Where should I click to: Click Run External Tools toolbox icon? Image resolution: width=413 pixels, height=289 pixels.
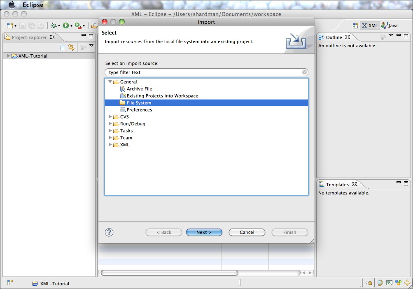pyautogui.click(x=78, y=25)
